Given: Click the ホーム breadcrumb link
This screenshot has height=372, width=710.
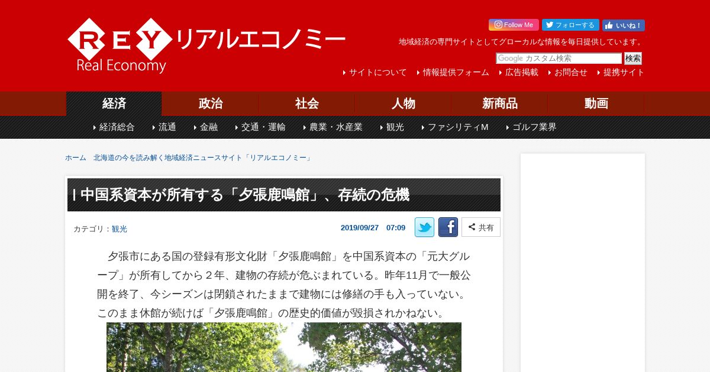Looking at the screenshot, I should click(x=76, y=158).
